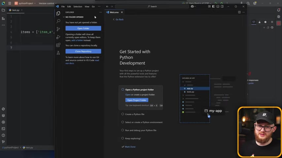Click the Open Folder button
282x158 pixels.
pos(83,28)
